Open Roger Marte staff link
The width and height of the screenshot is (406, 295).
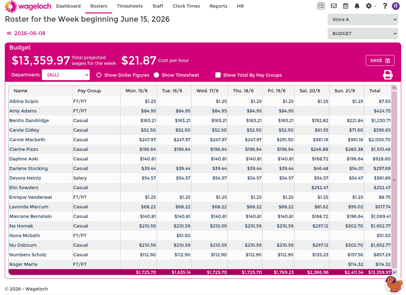23,264
